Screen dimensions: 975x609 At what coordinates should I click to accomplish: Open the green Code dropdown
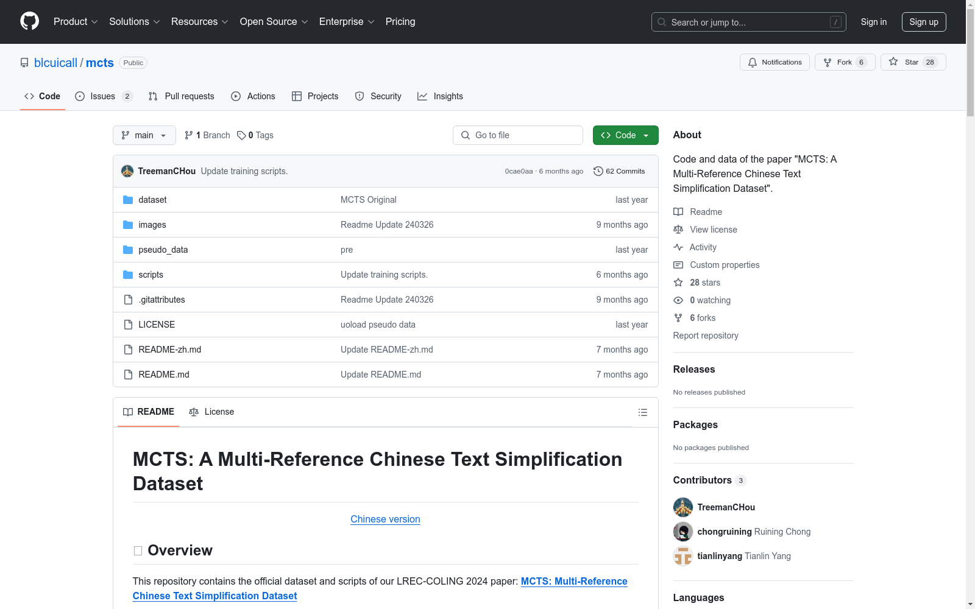[625, 135]
